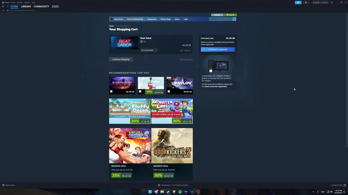
Task: Select the STORE section
Action: [14, 6]
